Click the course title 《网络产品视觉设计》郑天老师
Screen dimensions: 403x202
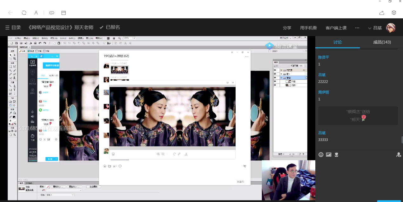(61, 28)
